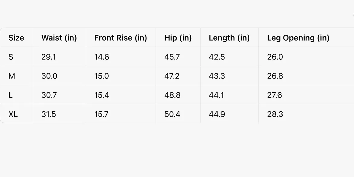Click front rise value 14.6 for size S
The image size is (354, 177).
pyautogui.click(x=101, y=57)
